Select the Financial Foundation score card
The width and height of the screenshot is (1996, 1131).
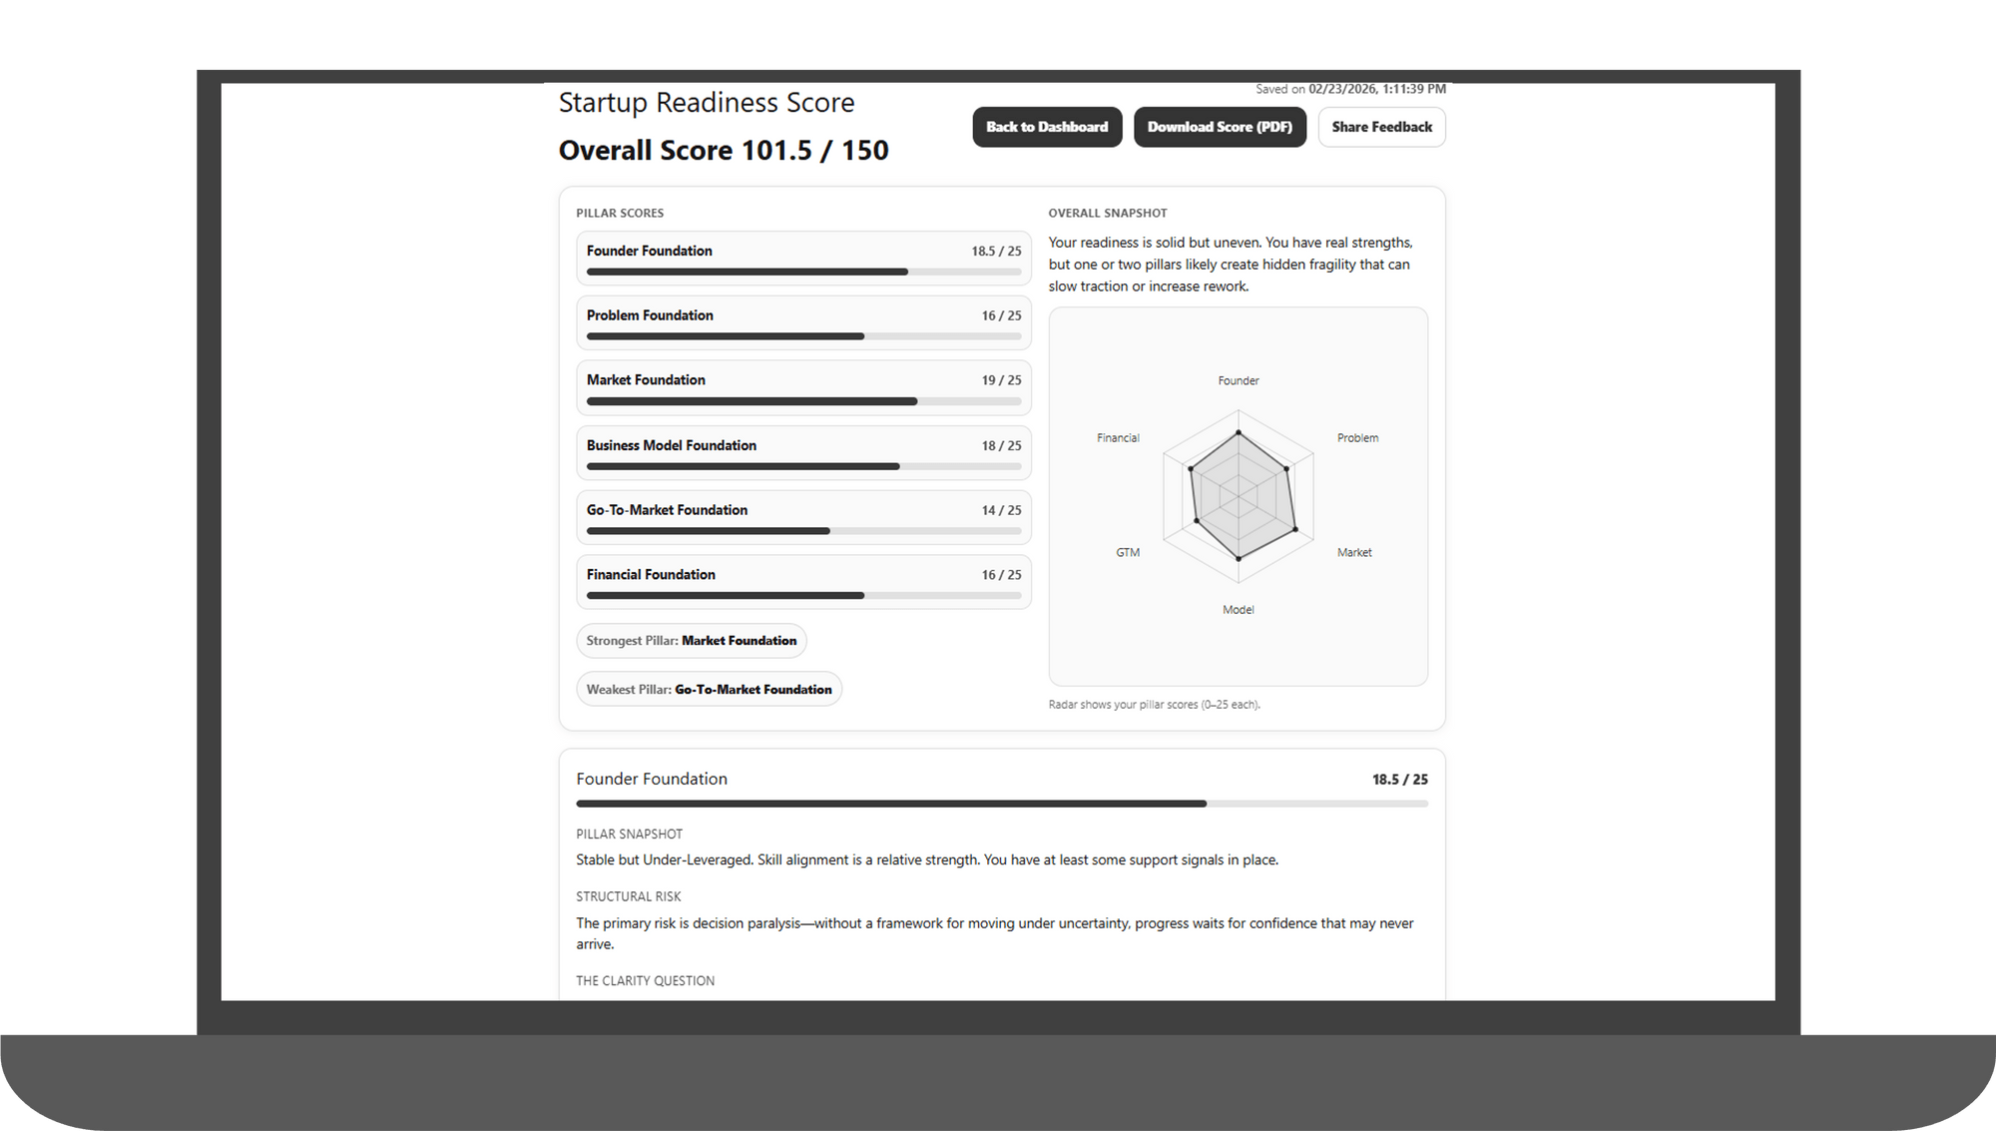803,582
